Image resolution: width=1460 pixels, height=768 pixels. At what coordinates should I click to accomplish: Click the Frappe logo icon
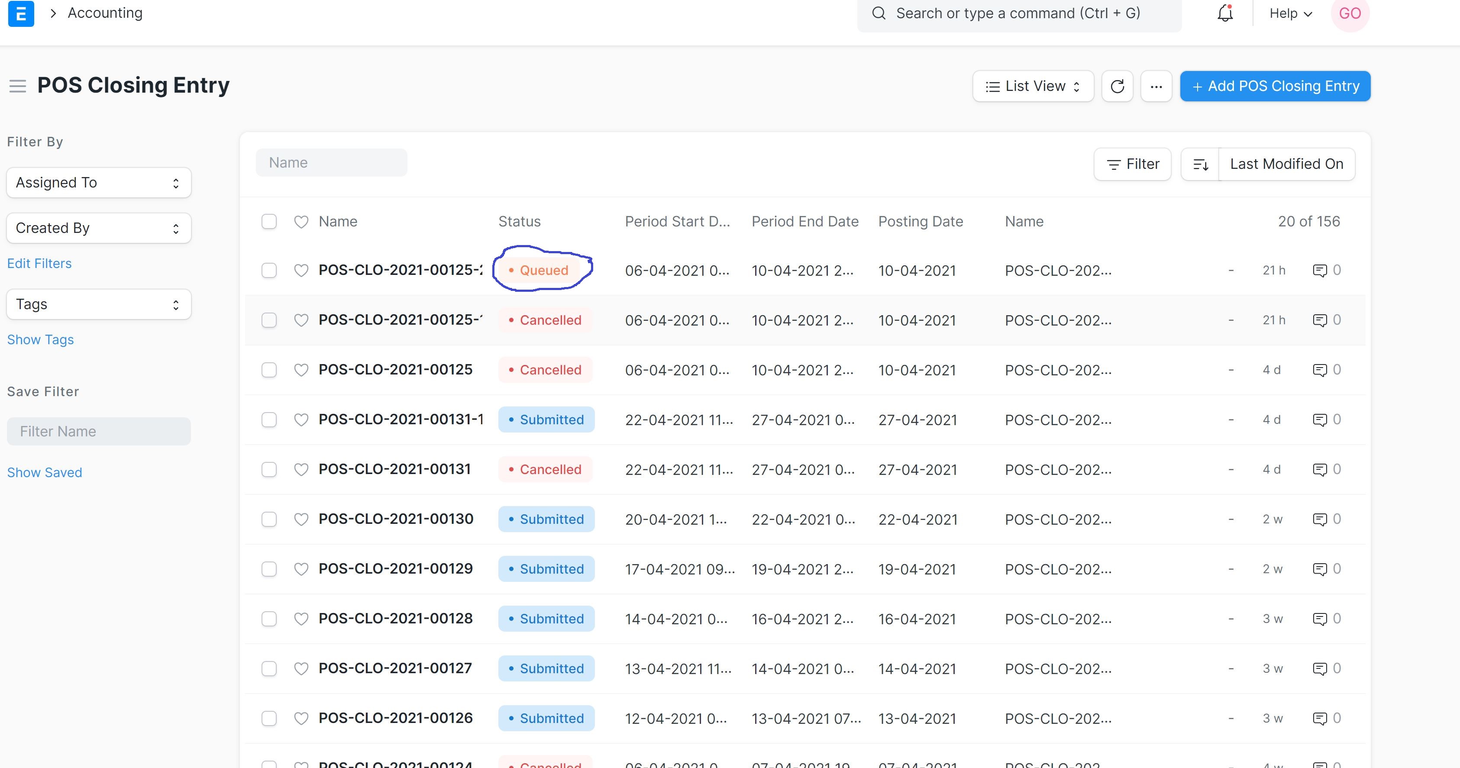[21, 13]
